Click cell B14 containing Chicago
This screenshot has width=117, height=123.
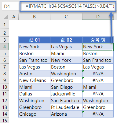click(34, 114)
